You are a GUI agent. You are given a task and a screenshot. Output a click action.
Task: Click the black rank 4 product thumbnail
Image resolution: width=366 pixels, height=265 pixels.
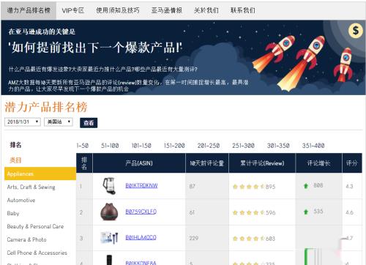109,260
